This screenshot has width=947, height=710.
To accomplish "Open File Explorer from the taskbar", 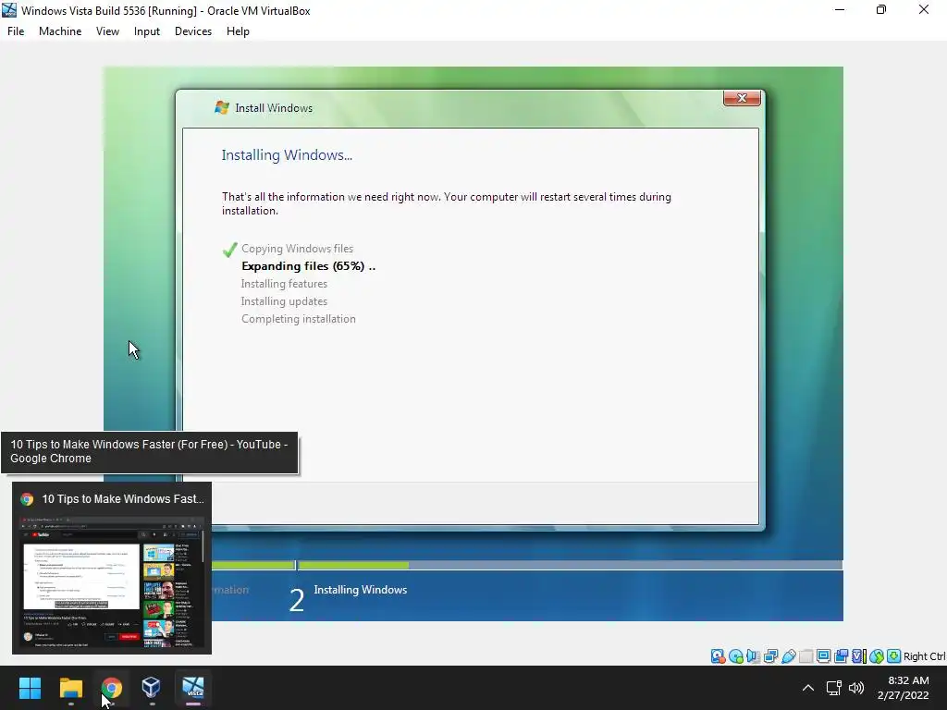I will coord(70,688).
